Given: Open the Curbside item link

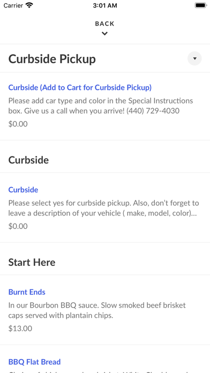Looking at the screenshot, I should (24, 190).
